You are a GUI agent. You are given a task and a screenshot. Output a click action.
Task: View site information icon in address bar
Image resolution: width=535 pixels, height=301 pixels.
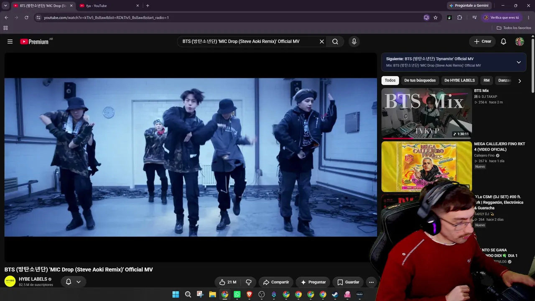pyautogui.click(x=38, y=18)
